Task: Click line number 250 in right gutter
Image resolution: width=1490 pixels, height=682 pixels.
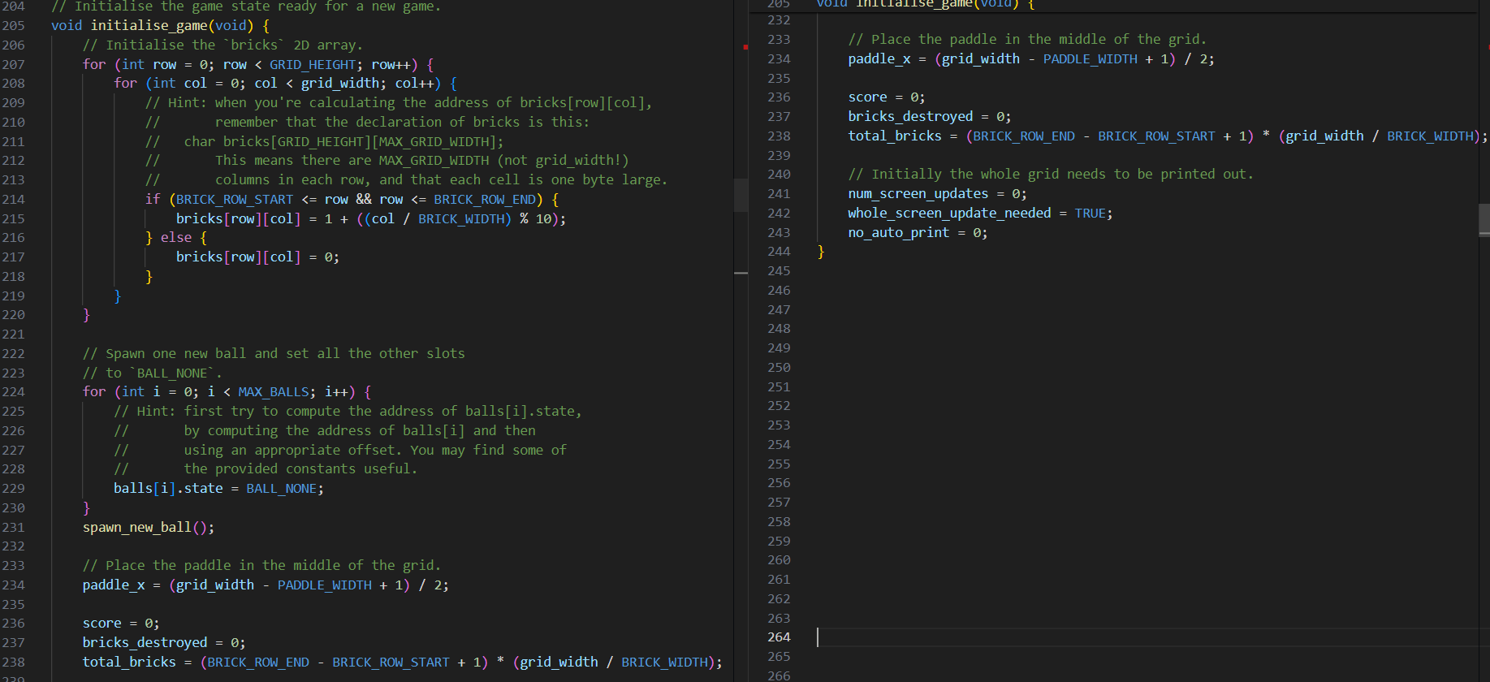Action: [x=779, y=368]
